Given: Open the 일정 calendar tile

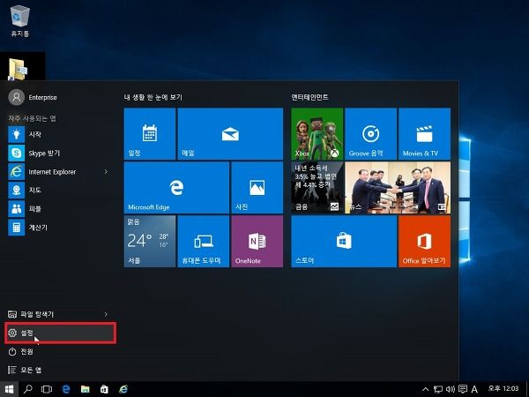Looking at the screenshot, I should tap(150, 134).
